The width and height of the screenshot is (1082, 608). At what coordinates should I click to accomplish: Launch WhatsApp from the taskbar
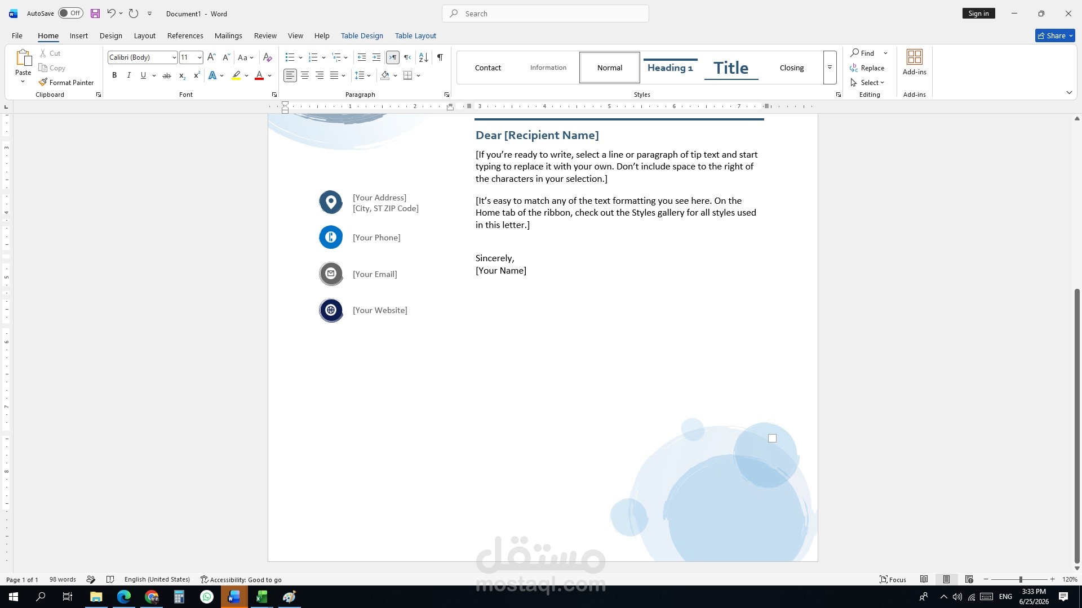click(x=207, y=597)
